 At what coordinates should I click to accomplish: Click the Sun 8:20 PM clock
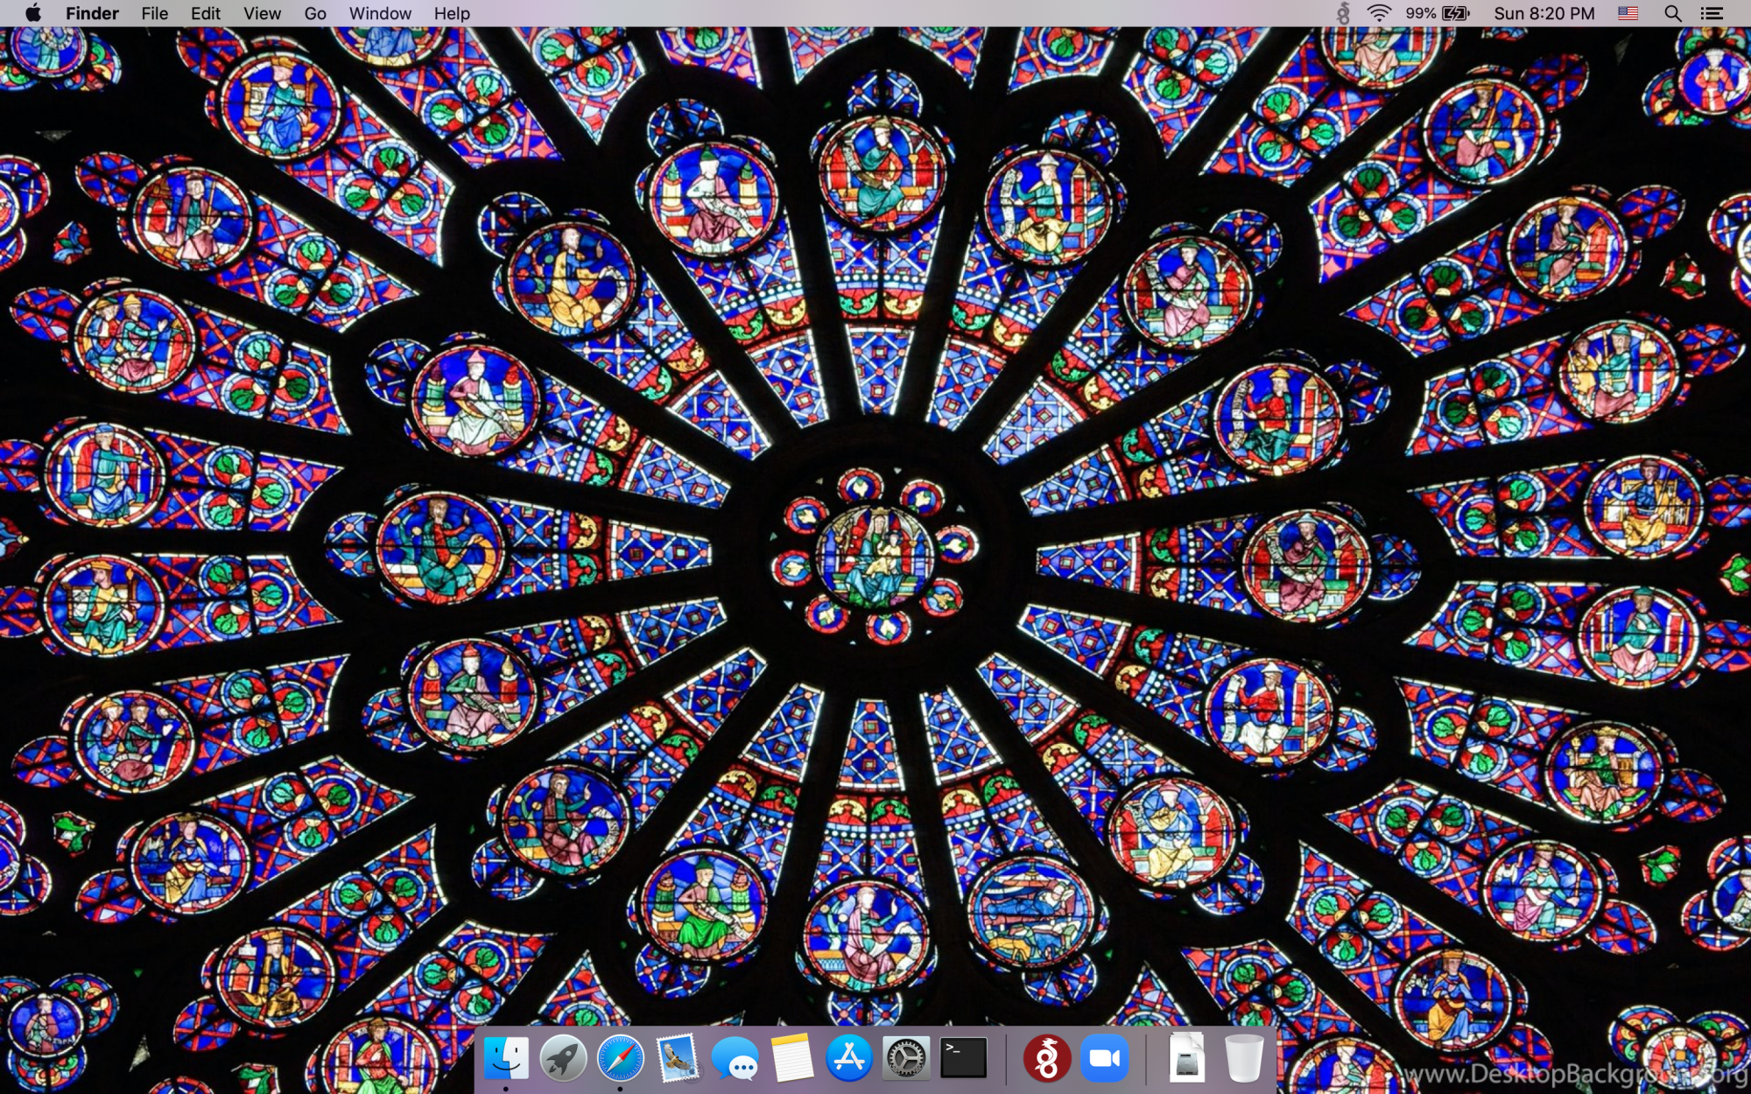coord(1544,13)
